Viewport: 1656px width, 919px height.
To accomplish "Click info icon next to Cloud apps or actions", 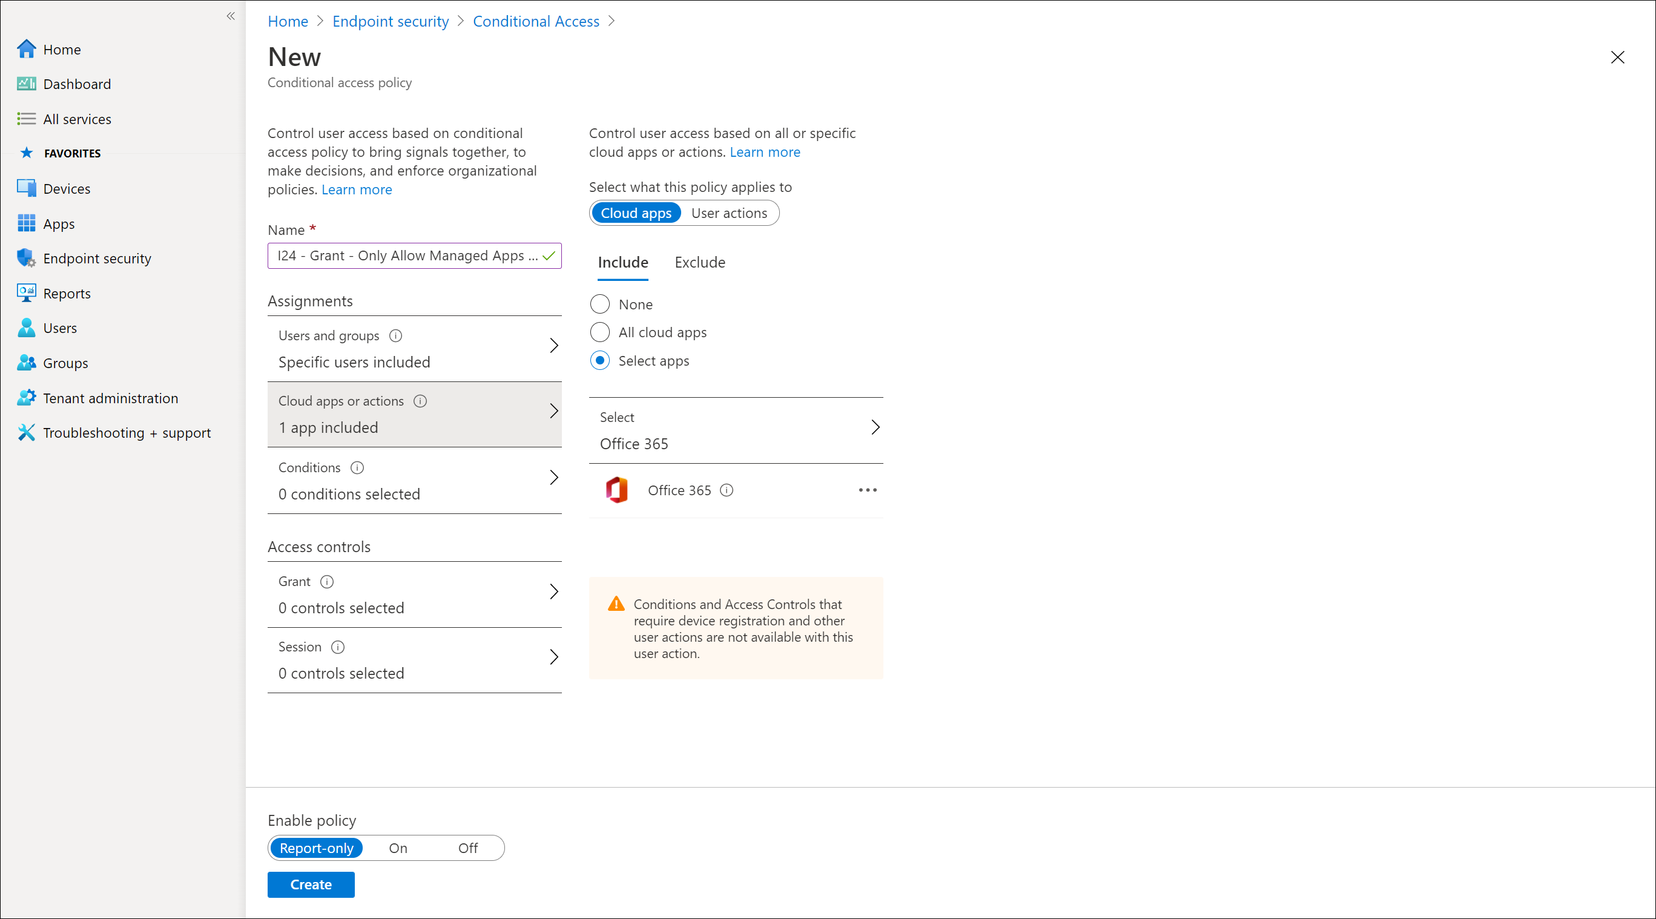I will tap(420, 401).
